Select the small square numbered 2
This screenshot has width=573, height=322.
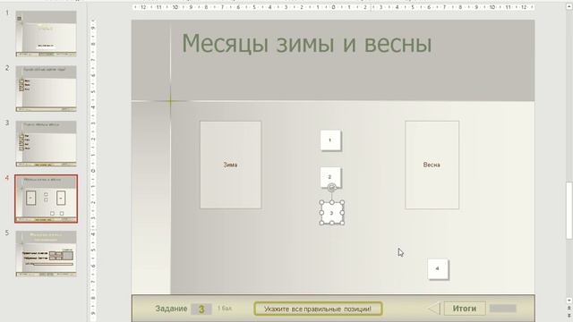tap(330, 177)
